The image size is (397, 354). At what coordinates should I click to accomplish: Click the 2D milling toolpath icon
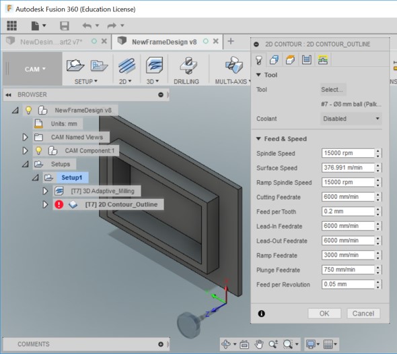coord(127,65)
